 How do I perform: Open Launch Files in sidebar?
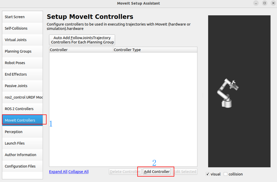coord(22,143)
